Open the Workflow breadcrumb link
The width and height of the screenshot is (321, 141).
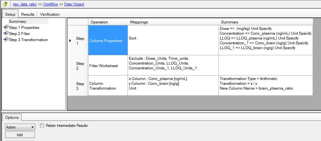tap(50, 4)
